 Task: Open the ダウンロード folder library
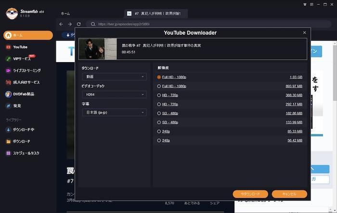pyautogui.click(x=18, y=141)
